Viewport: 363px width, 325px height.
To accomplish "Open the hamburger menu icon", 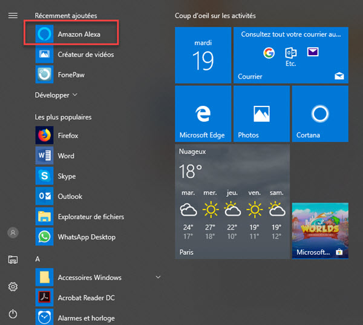I will coord(13,16).
